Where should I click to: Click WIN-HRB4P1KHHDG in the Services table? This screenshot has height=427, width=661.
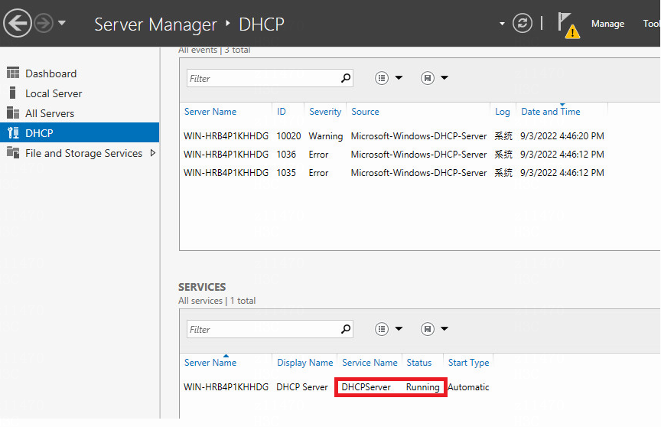(226, 387)
